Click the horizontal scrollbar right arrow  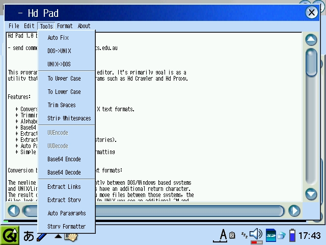pos(294,210)
